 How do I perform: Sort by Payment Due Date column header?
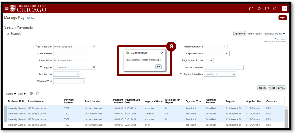coord(133,101)
